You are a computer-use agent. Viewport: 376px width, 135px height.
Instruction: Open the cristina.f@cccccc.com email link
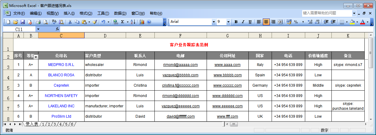180,85
